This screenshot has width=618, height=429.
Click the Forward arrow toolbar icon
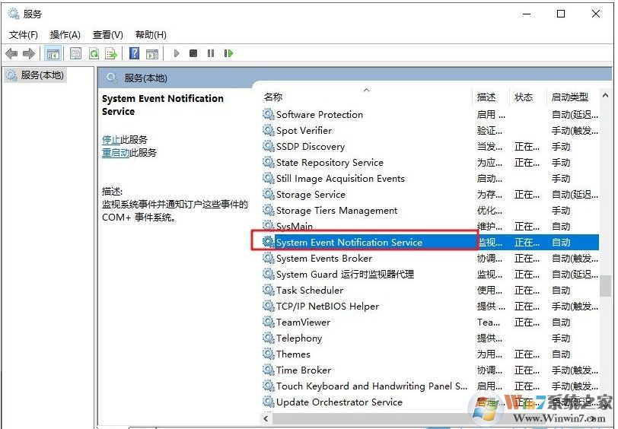click(29, 53)
